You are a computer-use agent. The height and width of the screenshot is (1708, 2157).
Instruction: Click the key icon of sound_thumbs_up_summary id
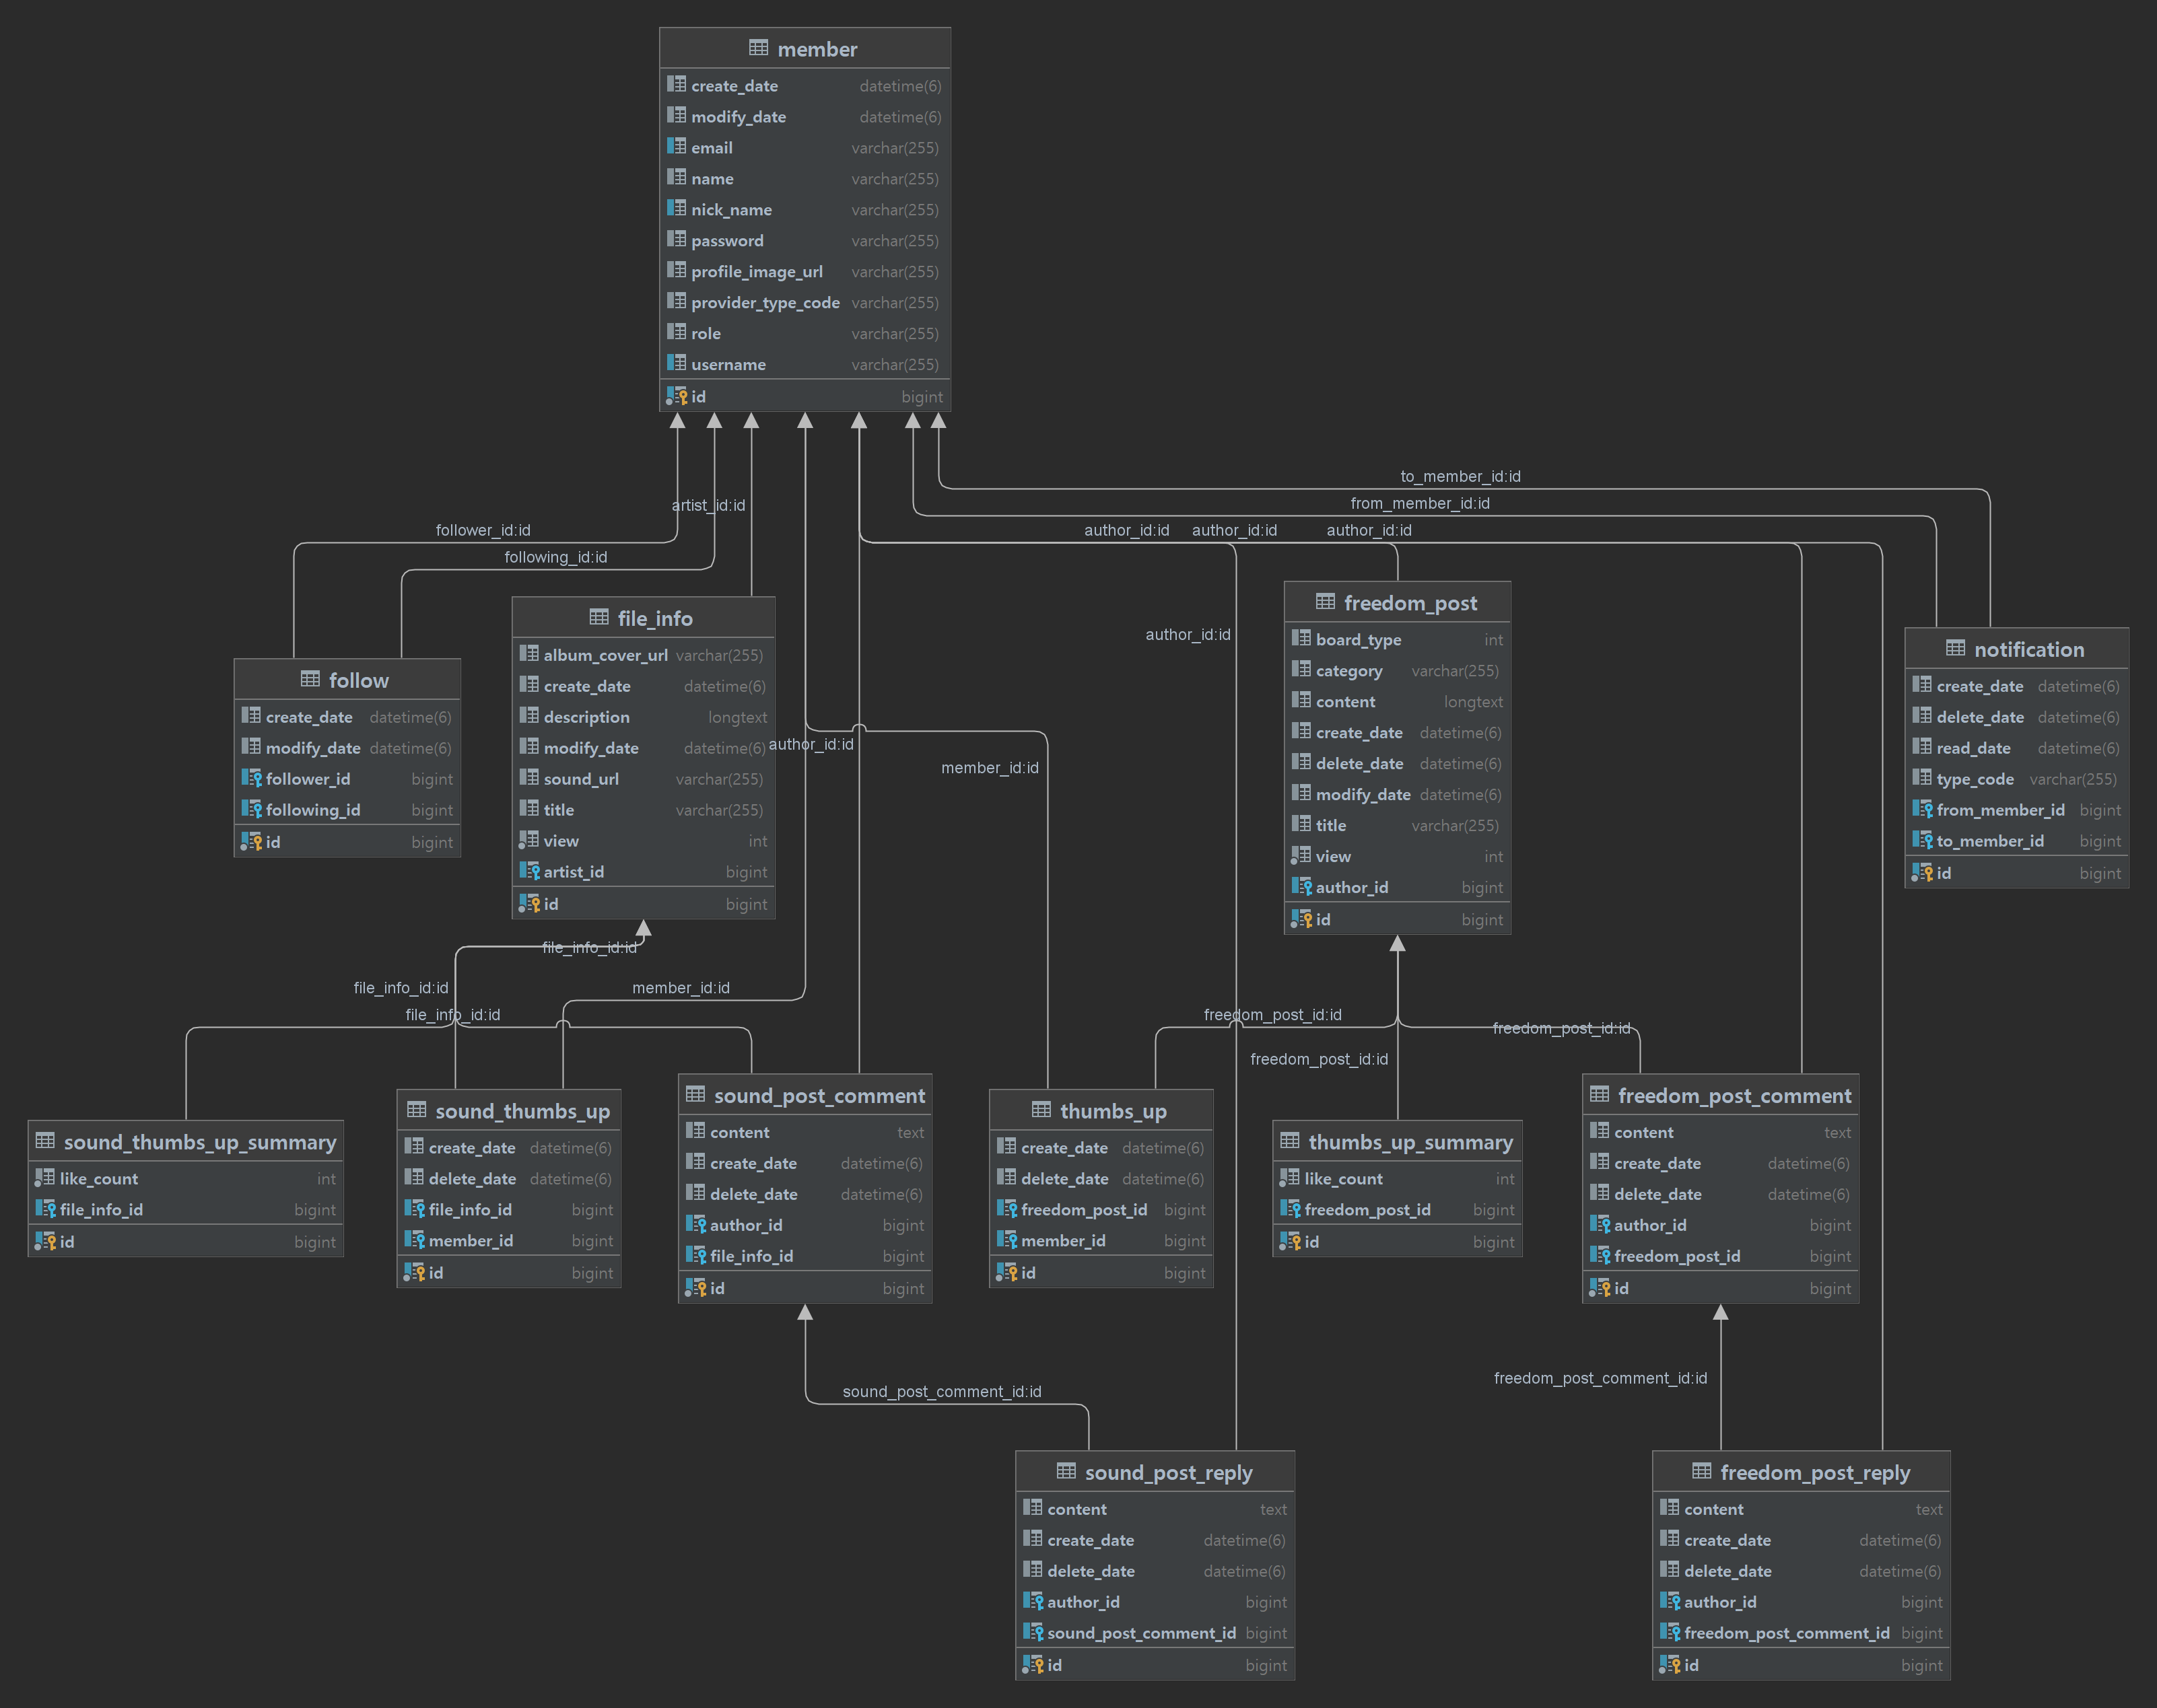[45, 1241]
